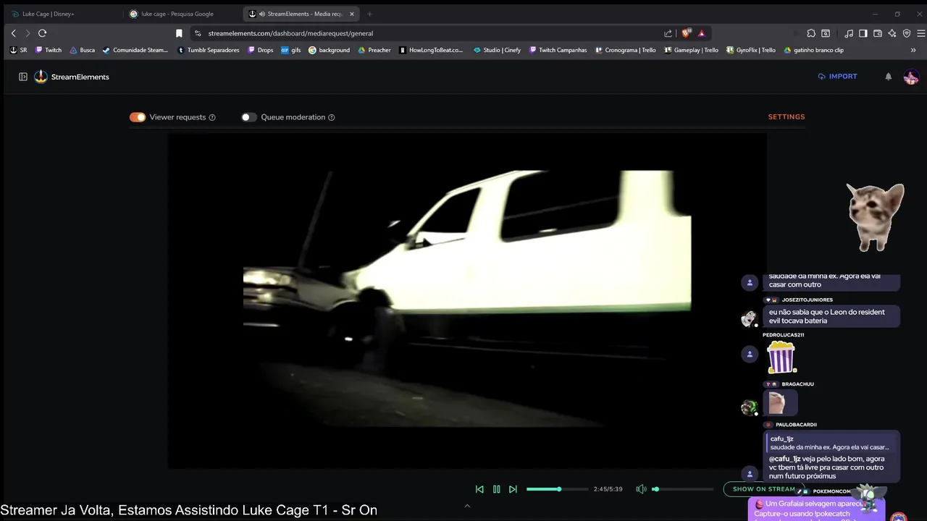This screenshot has height=521, width=927.
Task: Pause the playing video
Action: click(496, 489)
